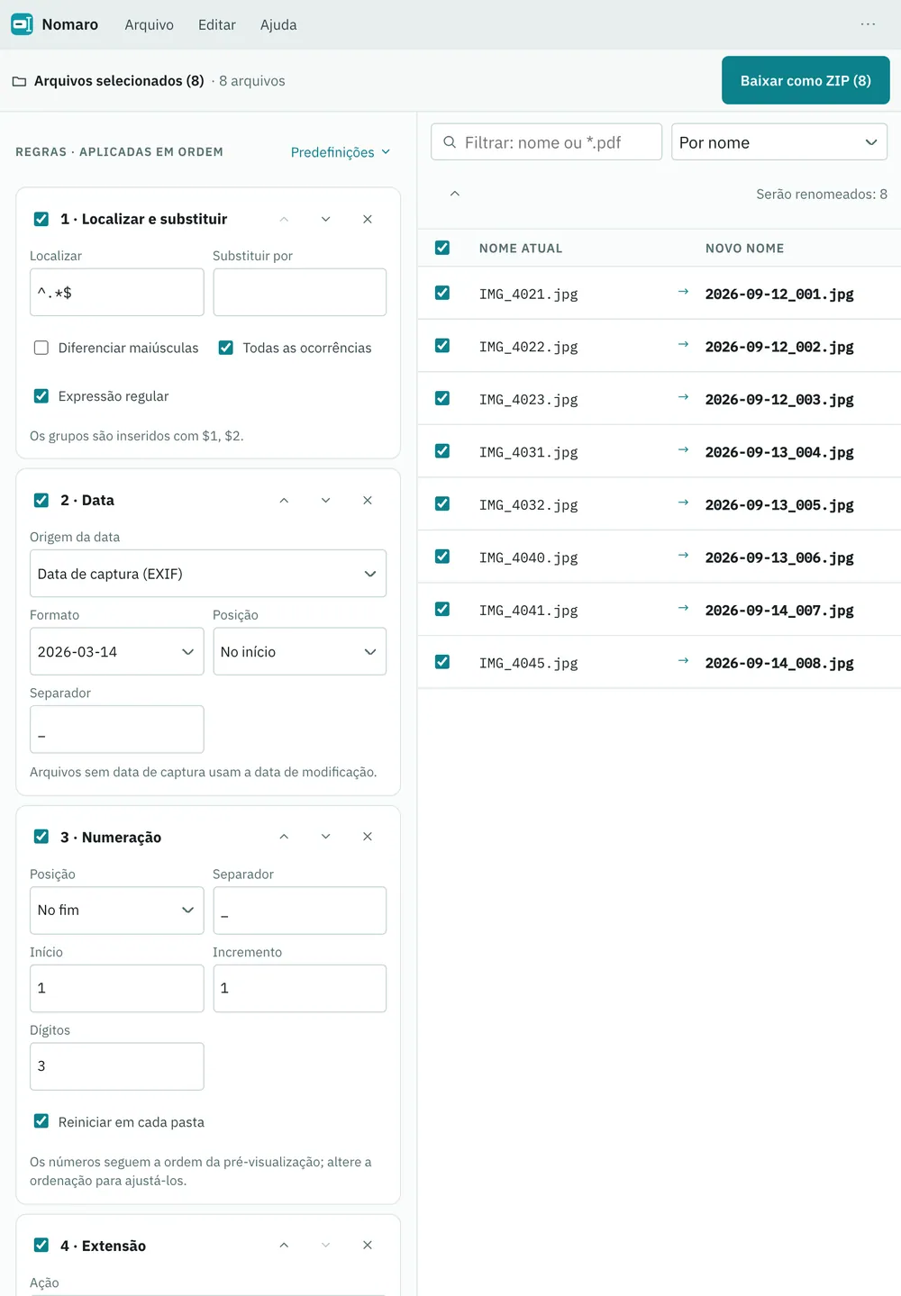Click Baixar como ZIP button
The width and height of the screenshot is (901, 1296).
[805, 80]
